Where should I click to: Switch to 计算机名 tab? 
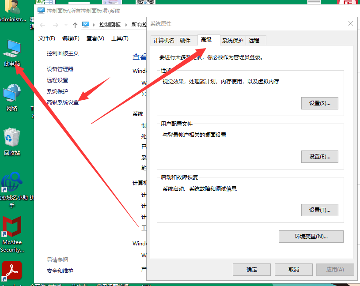tap(164, 40)
